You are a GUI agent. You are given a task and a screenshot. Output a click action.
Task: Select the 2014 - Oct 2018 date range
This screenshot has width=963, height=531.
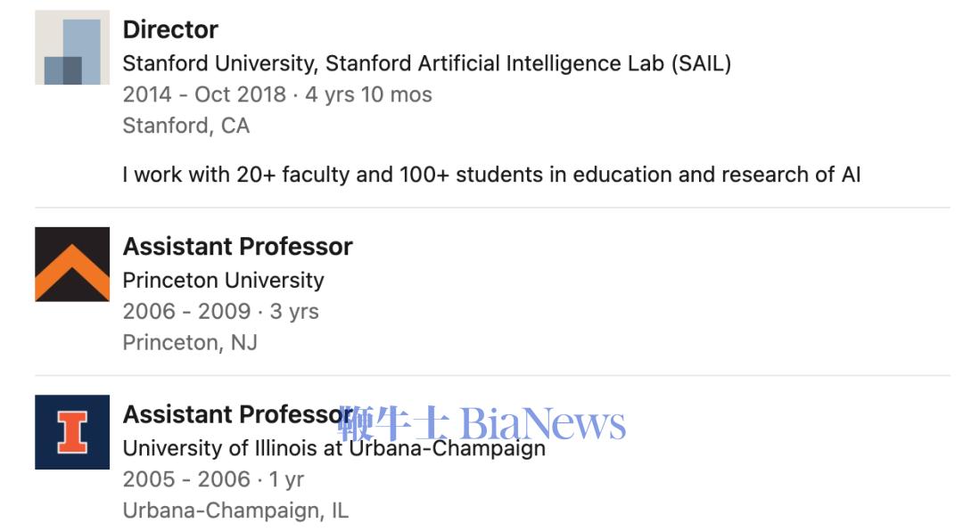[204, 94]
